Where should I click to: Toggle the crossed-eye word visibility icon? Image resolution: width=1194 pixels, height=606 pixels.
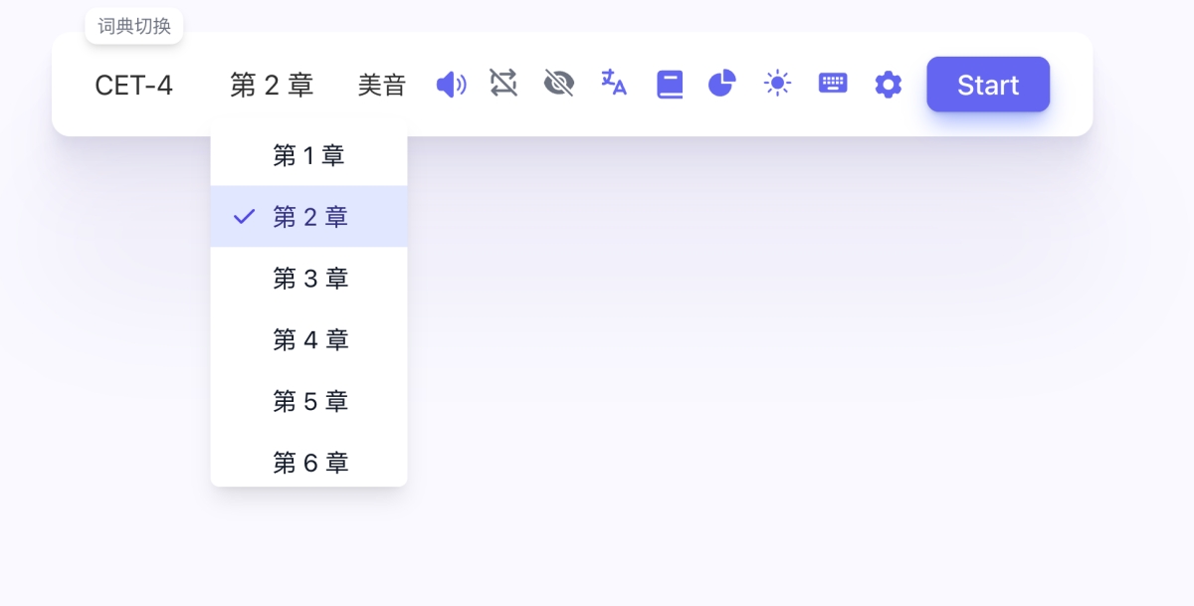click(559, 84)
